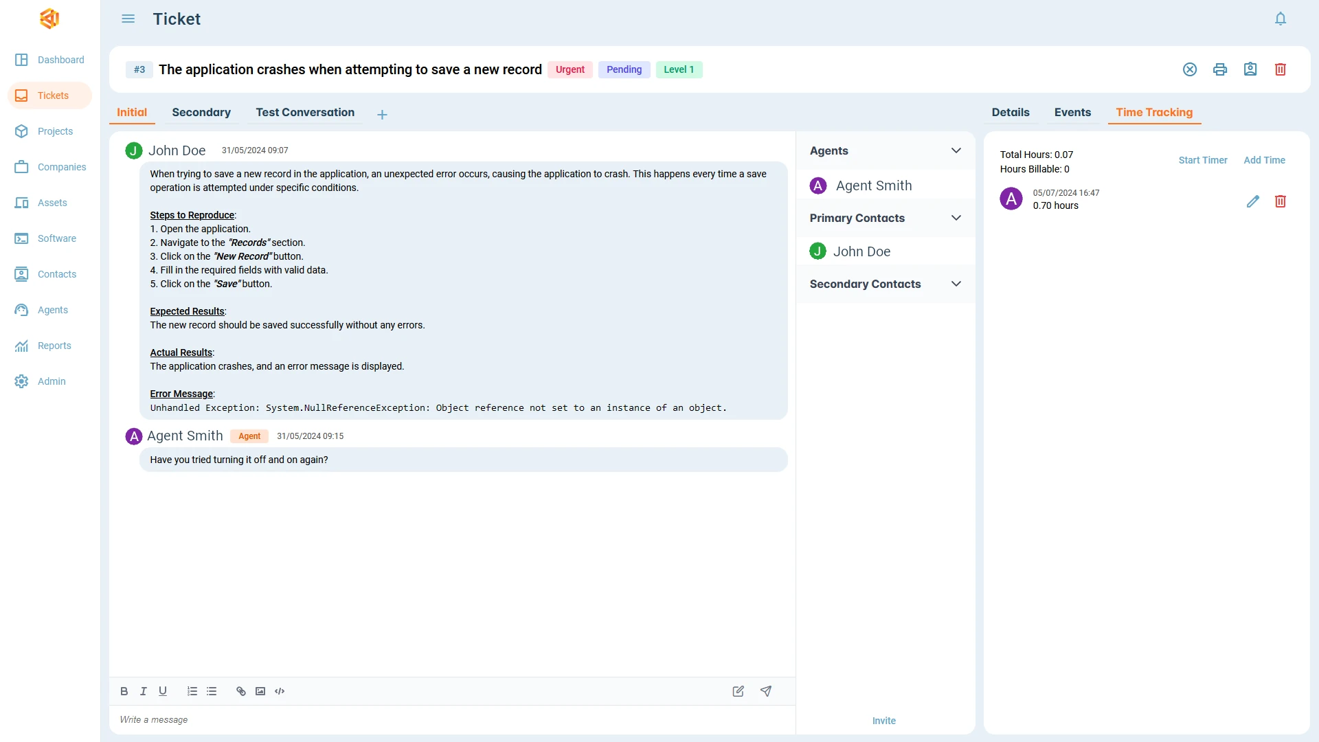Collapse the Agents panel
1319x742 pixels.
[956, 150]
